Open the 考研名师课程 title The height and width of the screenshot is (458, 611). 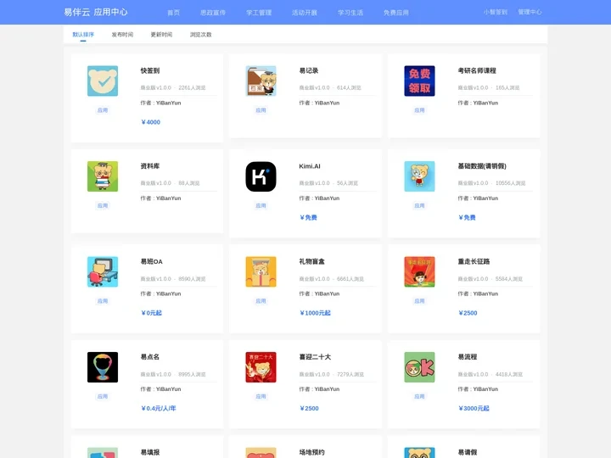coord(477,70)
